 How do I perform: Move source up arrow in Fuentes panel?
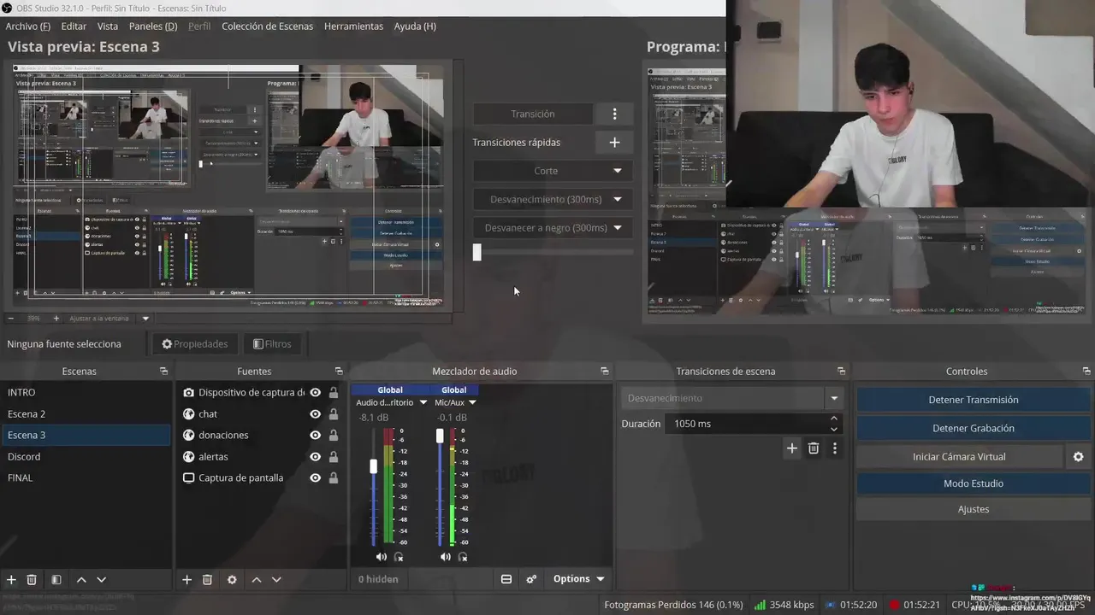tap(256, 580)
